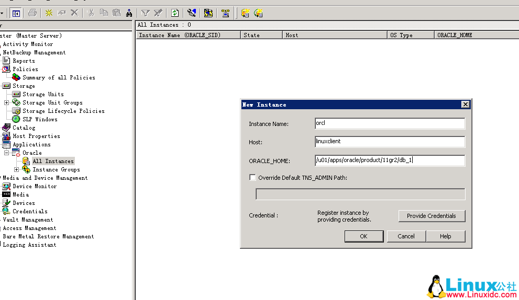The width and height of the screenshot is (519, 300).
Task: Open Reports in the tree
Action: point(24,61)
